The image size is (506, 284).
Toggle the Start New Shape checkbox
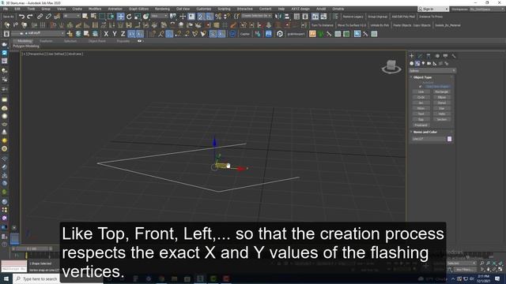[x=420, y=87]
